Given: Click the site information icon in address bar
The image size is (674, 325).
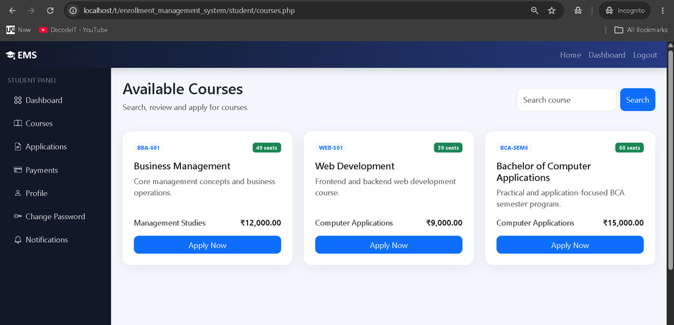Looking at the screenshot, I should click(x=73, y=11).
